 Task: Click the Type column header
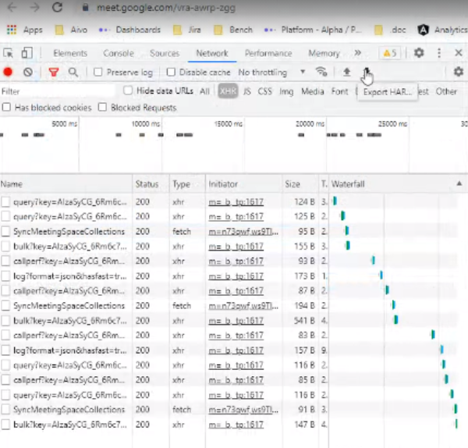187,184
